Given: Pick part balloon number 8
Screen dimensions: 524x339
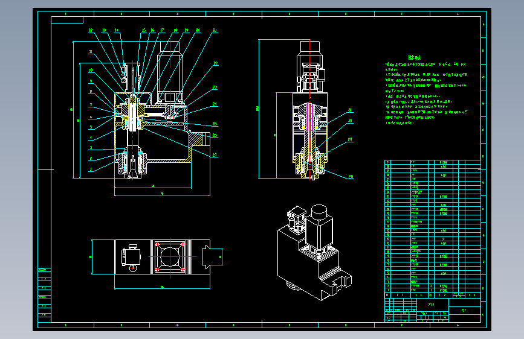Looking at the screenshot, I should (91, 92).
